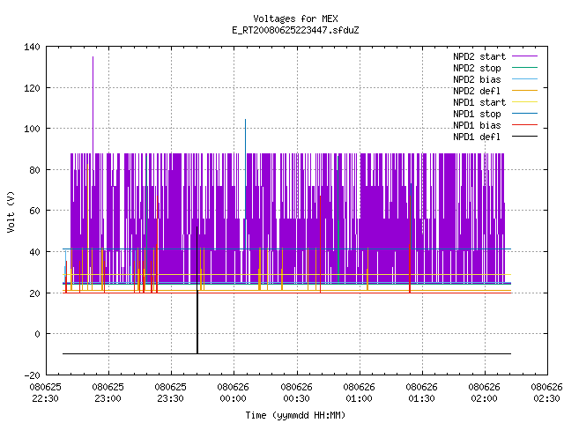Viewport: 564px width, 423px height.
Task: Click the x-axis tick label 080625 23:00
Action: tap(108, 393)
